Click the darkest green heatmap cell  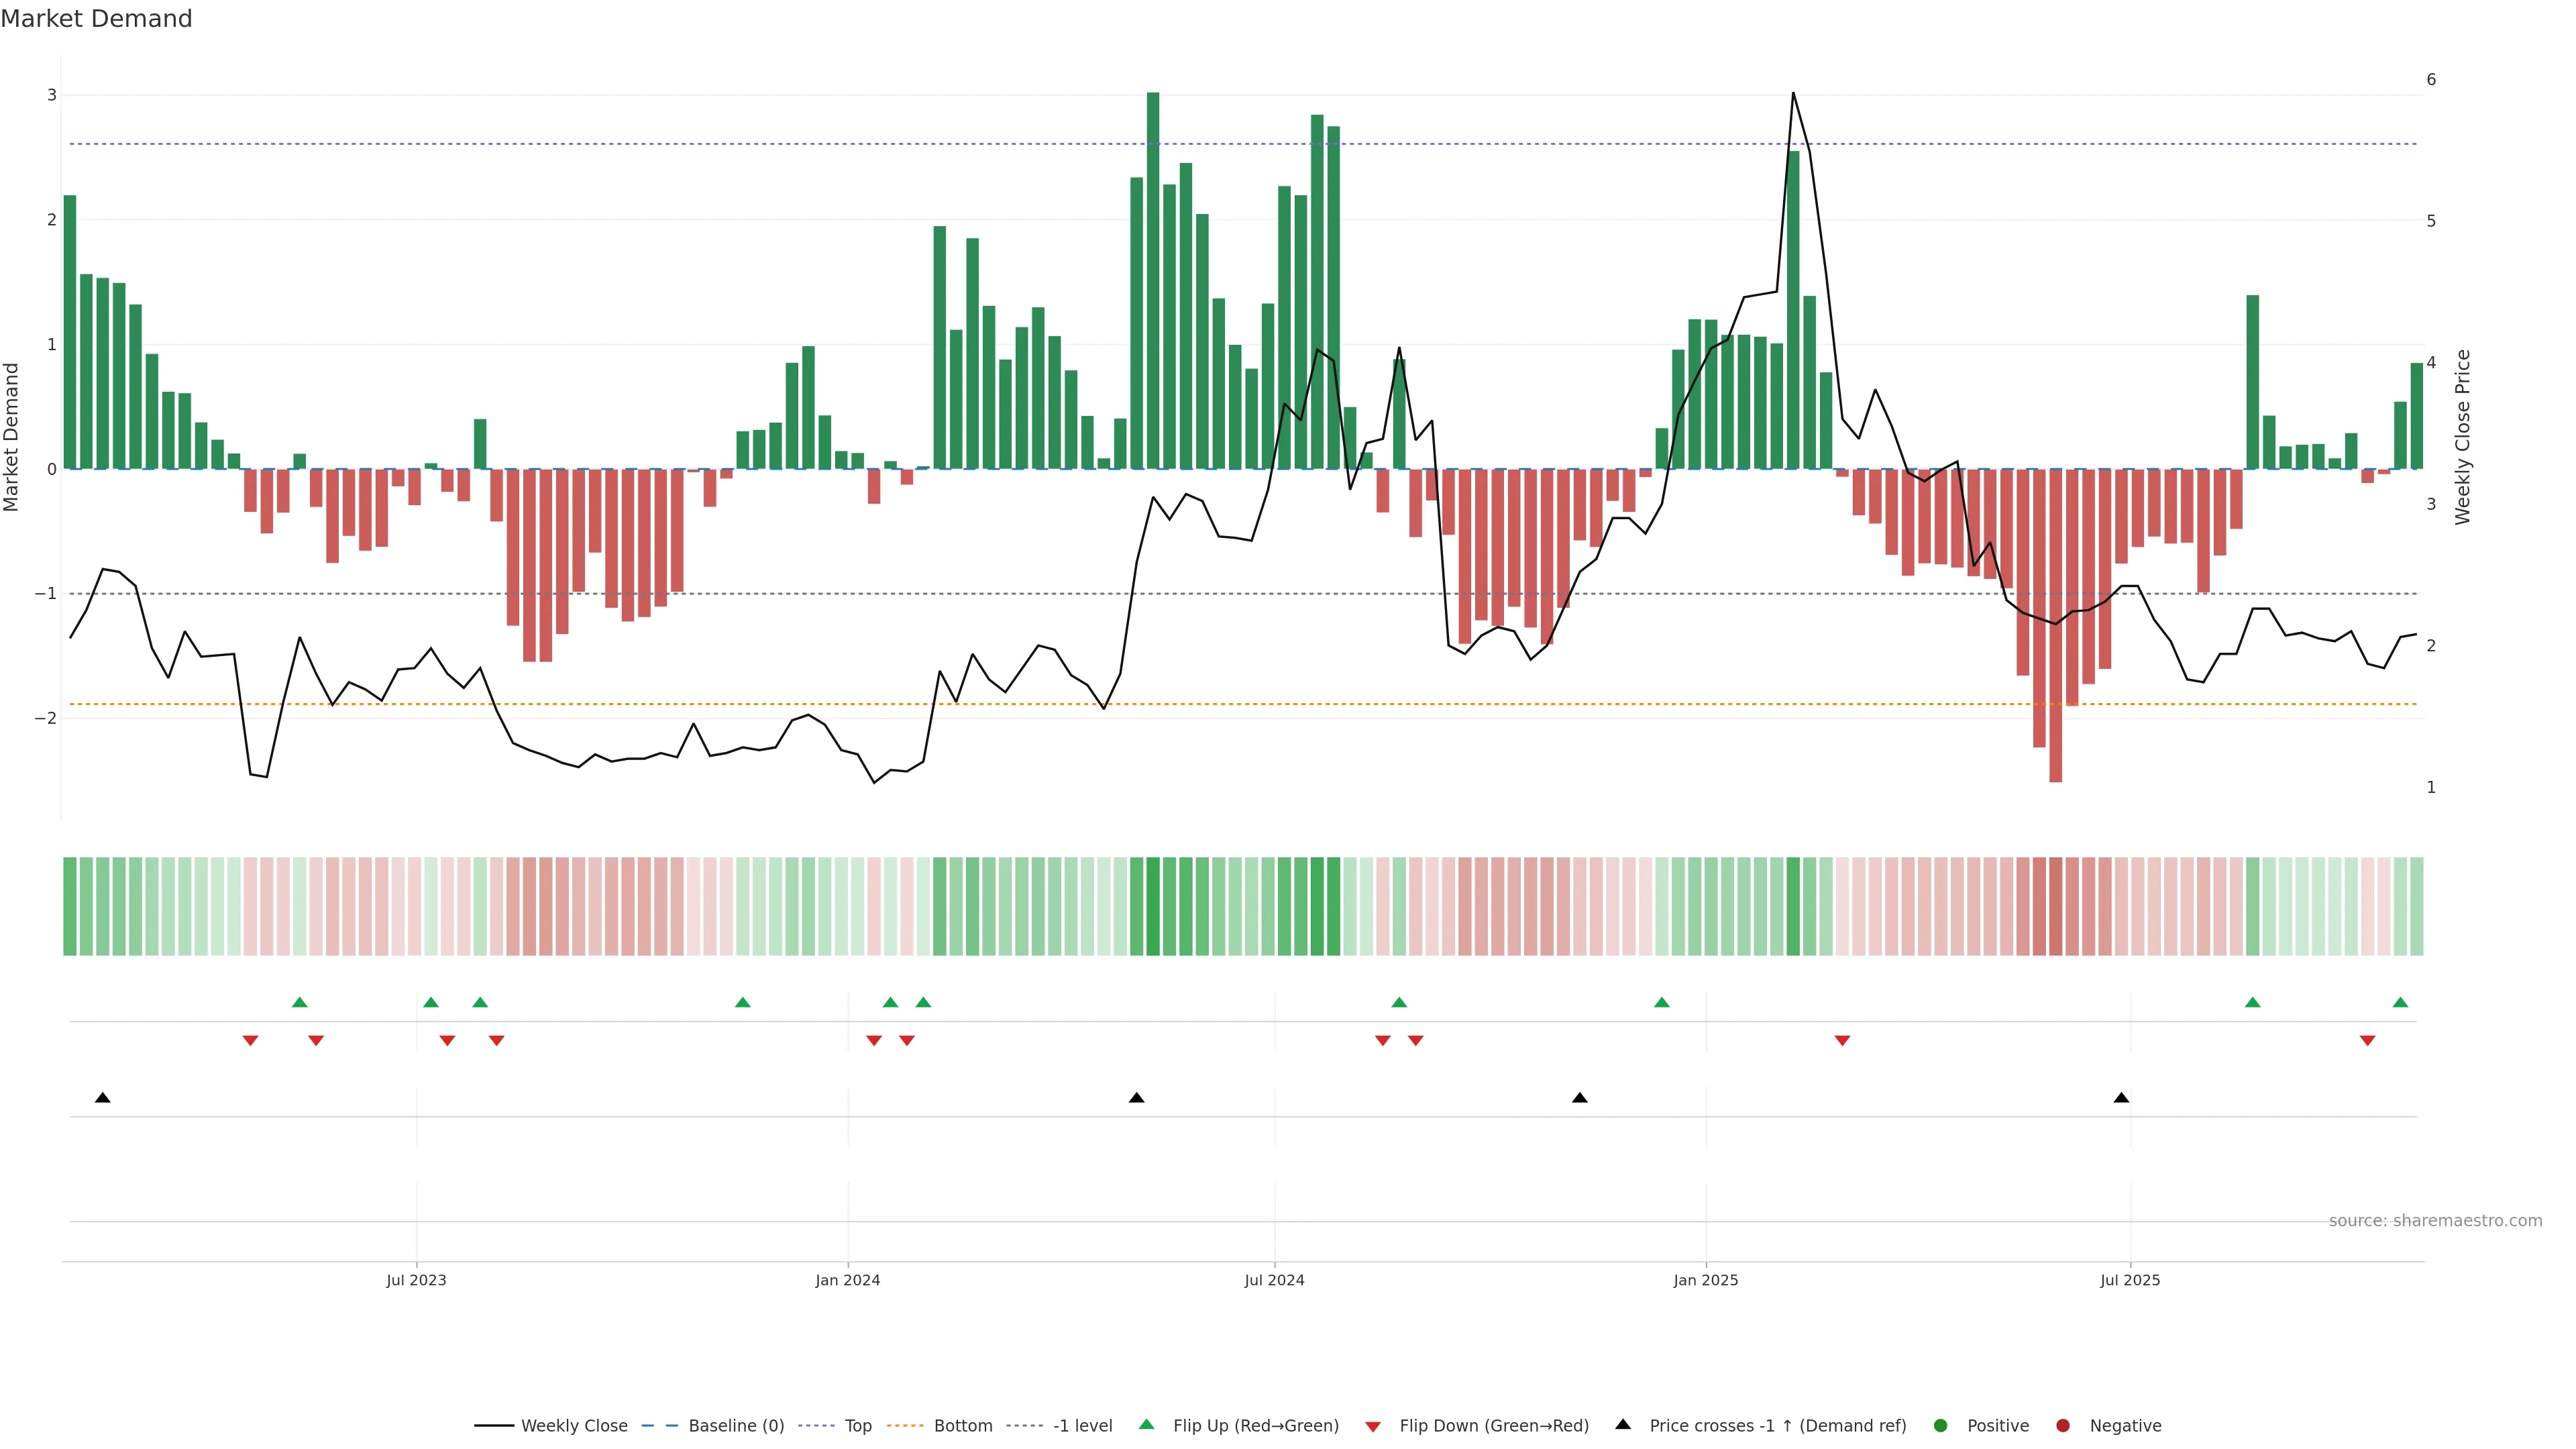(x=1153, y=906)
